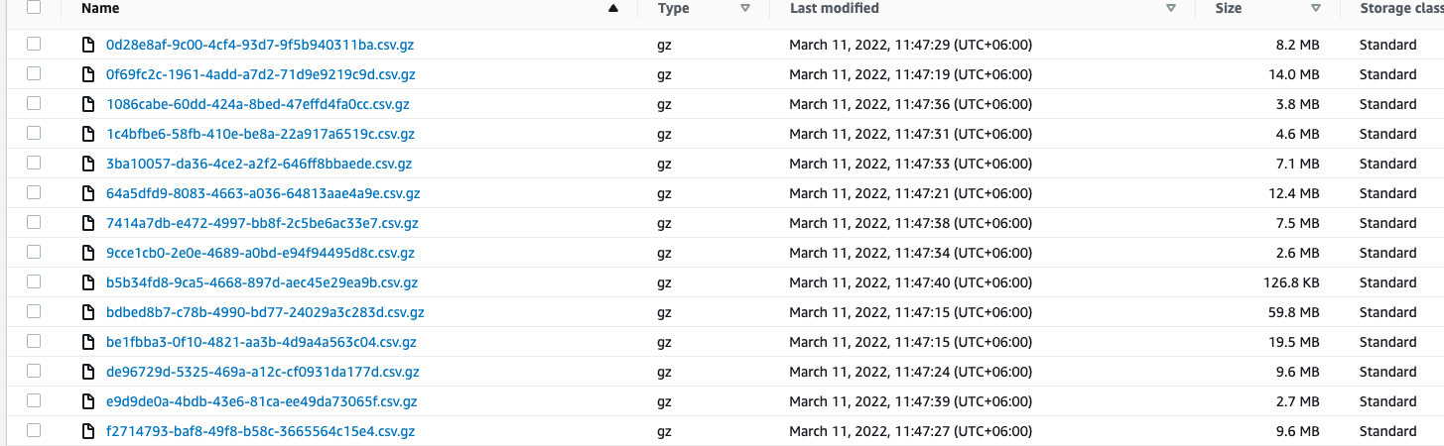Click the Type column sort arrow

pyautogui.click(x=744, y=8)
